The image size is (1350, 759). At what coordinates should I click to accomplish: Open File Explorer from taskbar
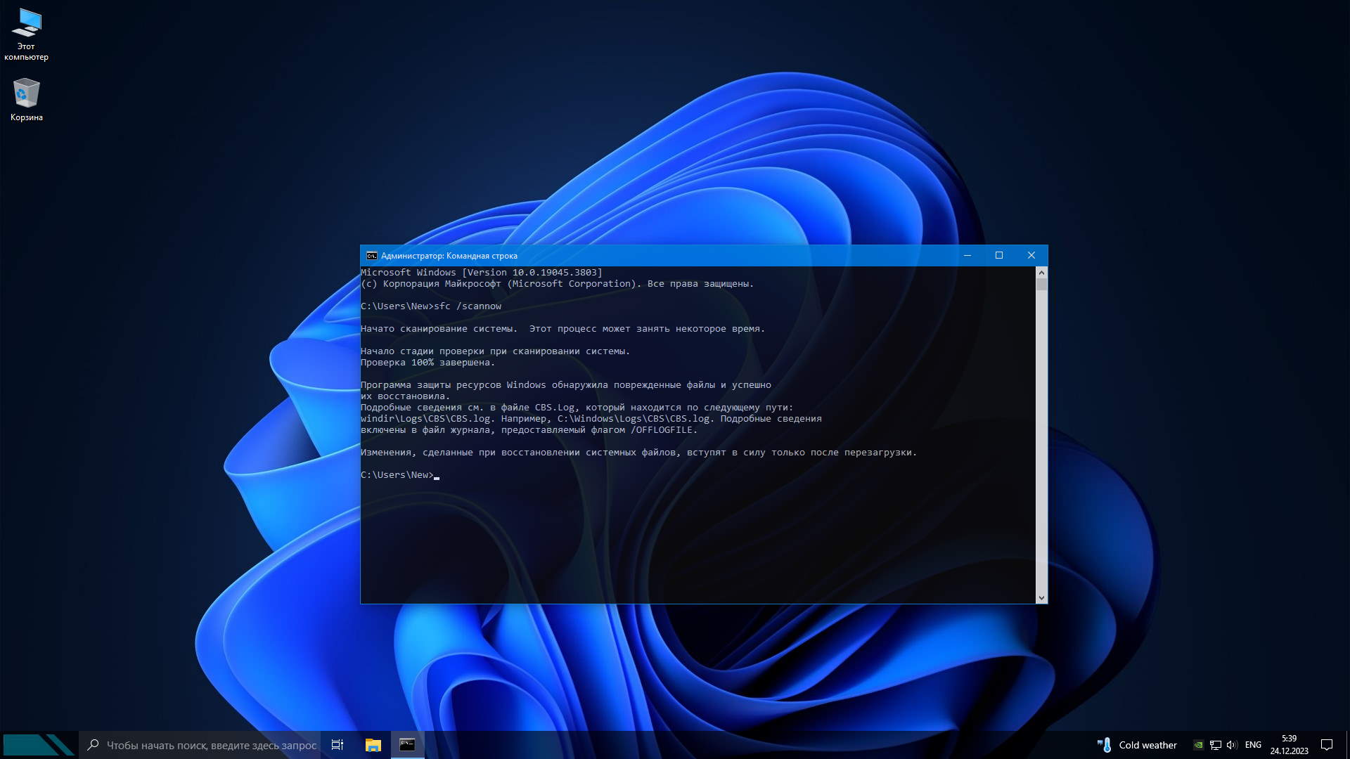click(x=373, y=745)
